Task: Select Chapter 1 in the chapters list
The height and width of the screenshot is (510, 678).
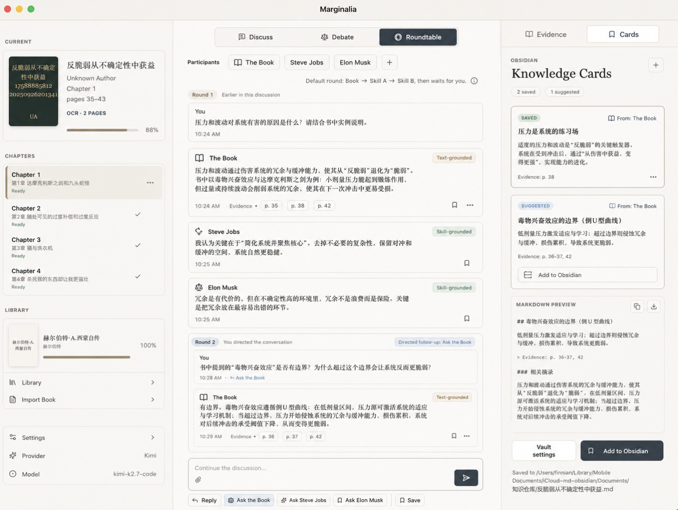Action: point(84,182)
